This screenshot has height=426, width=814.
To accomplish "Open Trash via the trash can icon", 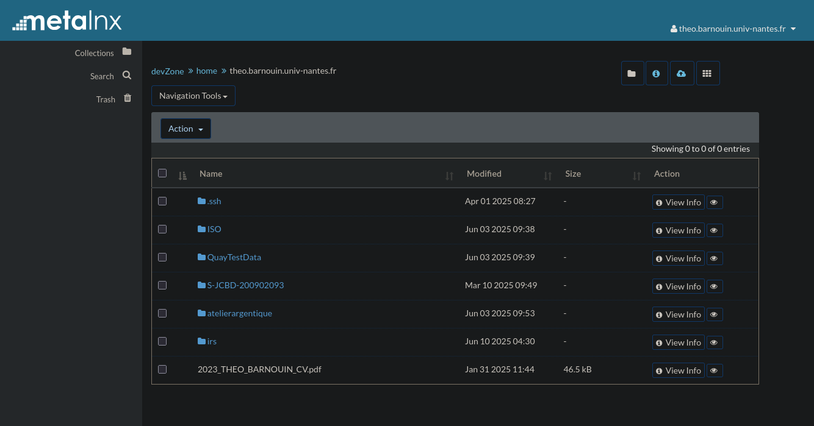I will [x=128, y=98].
